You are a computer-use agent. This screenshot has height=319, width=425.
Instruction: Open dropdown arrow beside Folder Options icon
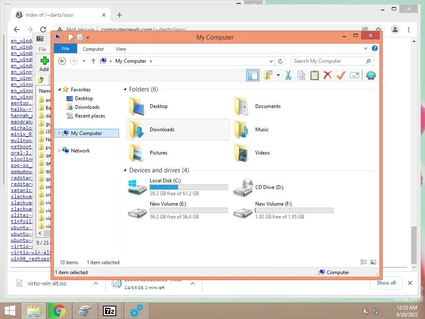pyautogui.click(x=278, y=75)
